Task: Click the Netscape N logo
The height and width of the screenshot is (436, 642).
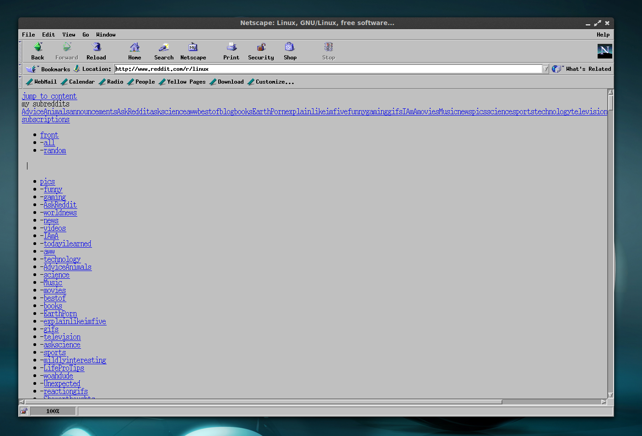Action: click(x=604, y=51)
